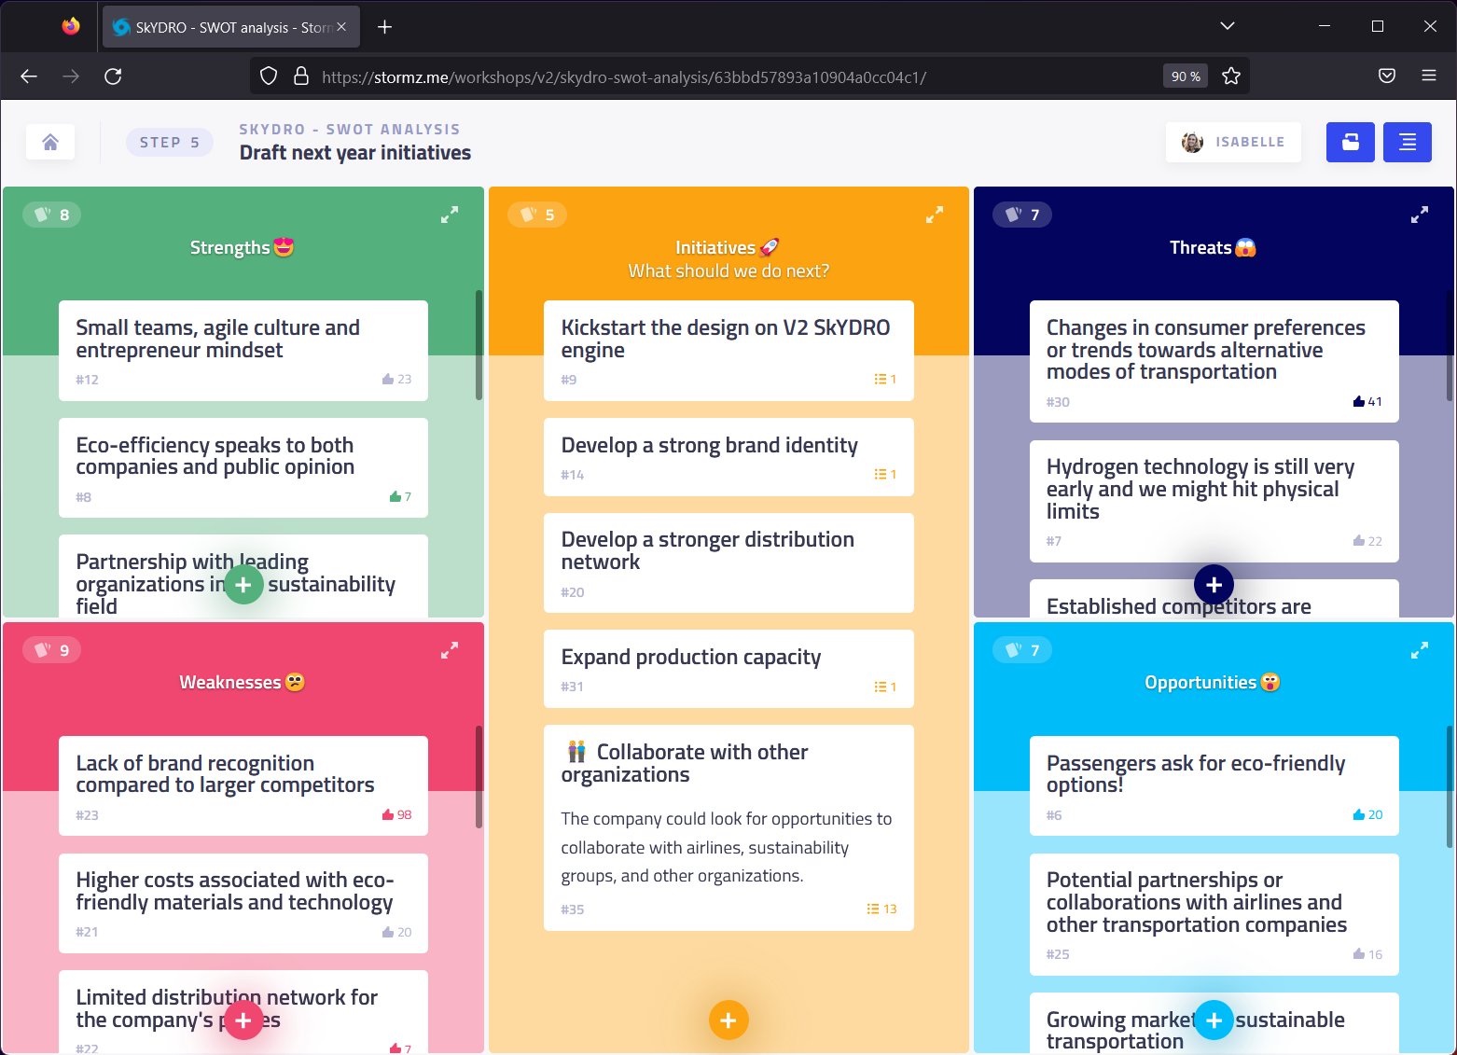Open the blue toolbox button
The height and width of the screenshot is (1055, 1457).
[1350, 142]
